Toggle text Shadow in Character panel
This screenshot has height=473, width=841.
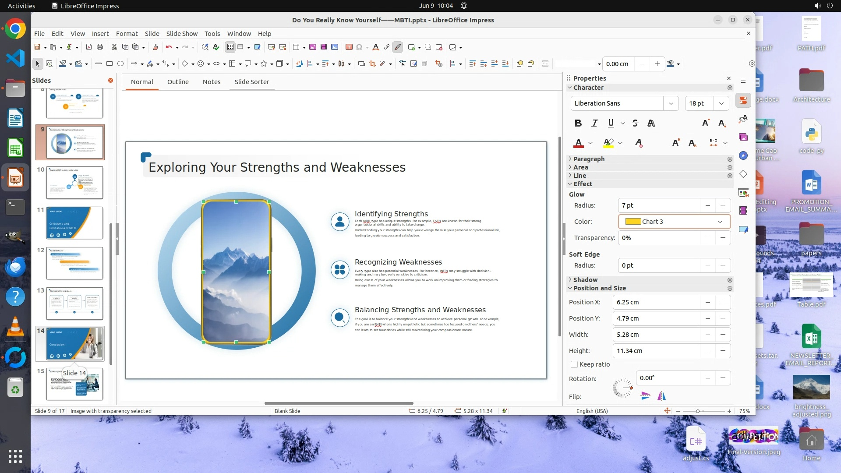point(651,123)
